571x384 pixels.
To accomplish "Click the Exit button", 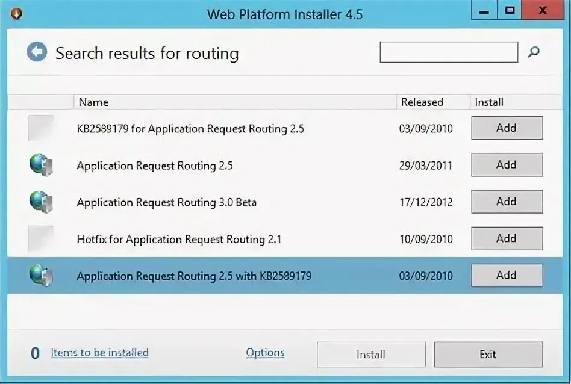I will click(488, 354).
